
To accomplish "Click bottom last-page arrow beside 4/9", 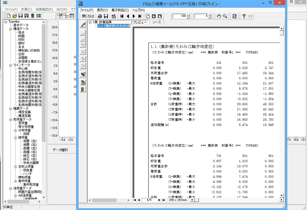I will coord(164,200).
